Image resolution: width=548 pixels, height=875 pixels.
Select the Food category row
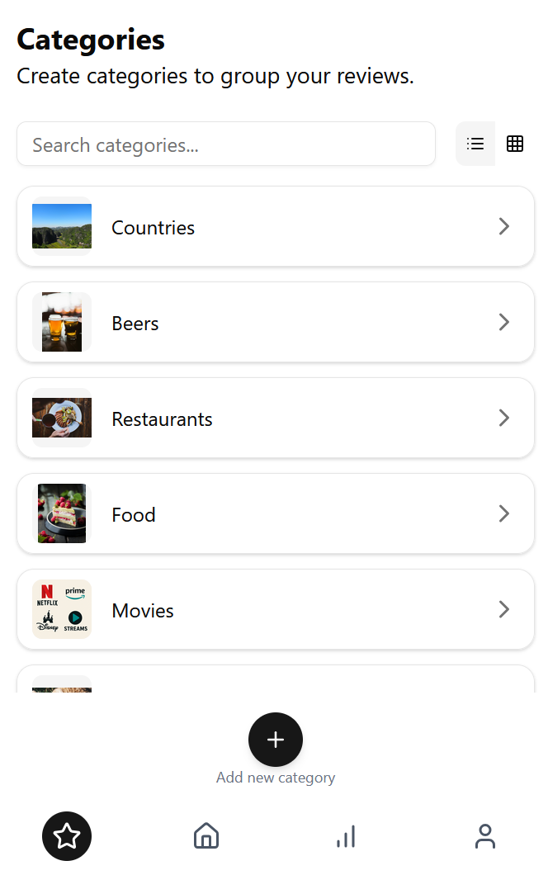pos(276,513)
